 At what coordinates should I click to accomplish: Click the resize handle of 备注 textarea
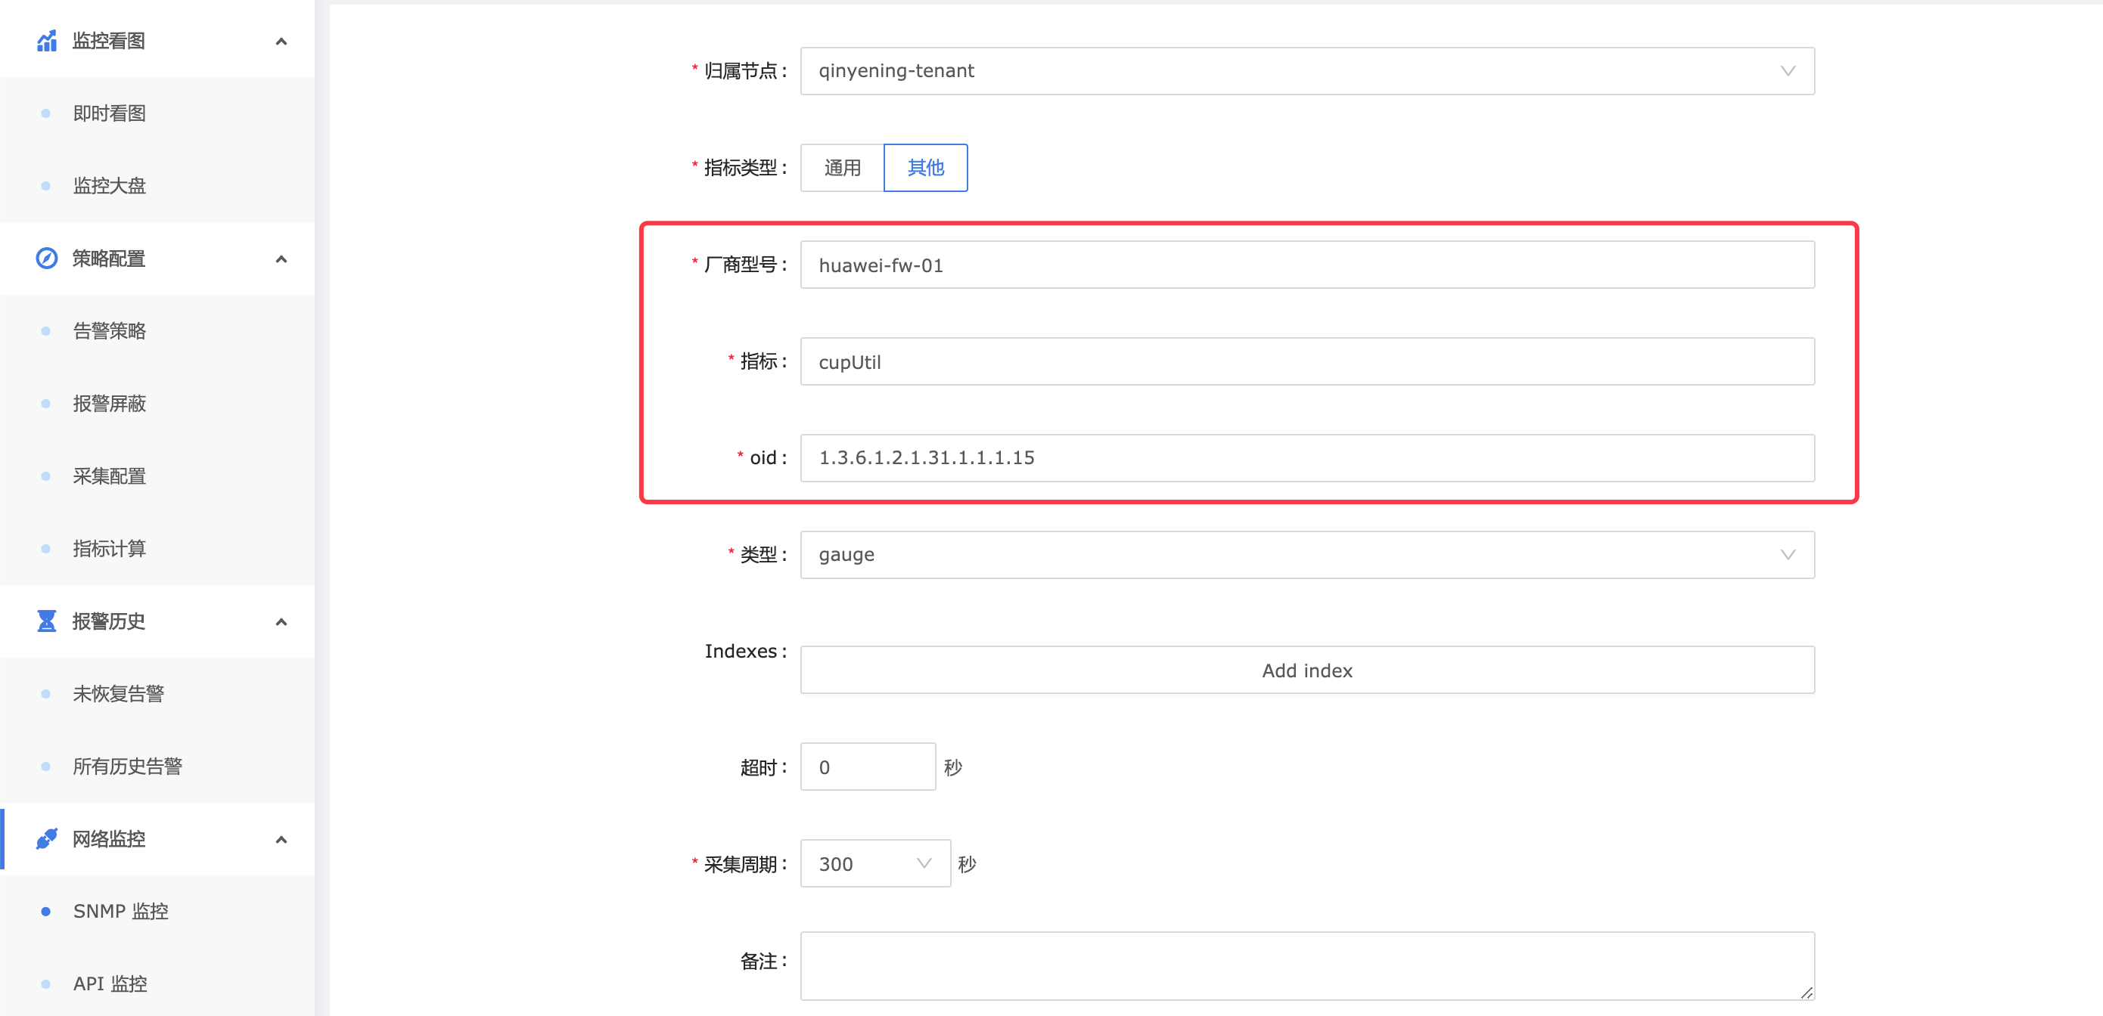[x=1806, y=993]
